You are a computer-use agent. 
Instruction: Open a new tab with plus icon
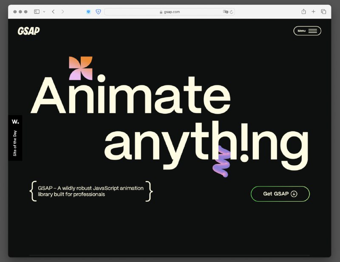click(313, 11)
